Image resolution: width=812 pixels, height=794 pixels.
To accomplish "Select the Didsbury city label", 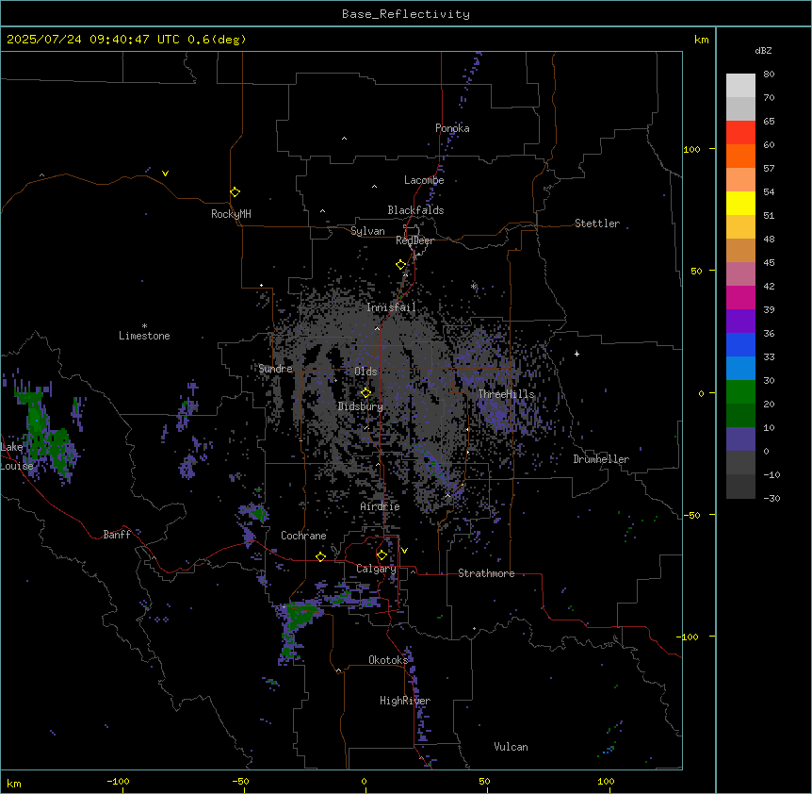I will 361,406.
